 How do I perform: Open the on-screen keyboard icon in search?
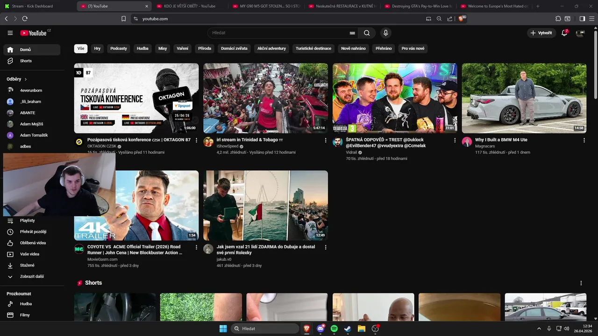[352, 33]
